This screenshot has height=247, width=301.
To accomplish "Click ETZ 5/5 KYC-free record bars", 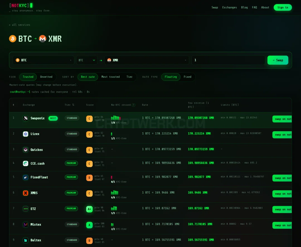I will pos(114,208).
